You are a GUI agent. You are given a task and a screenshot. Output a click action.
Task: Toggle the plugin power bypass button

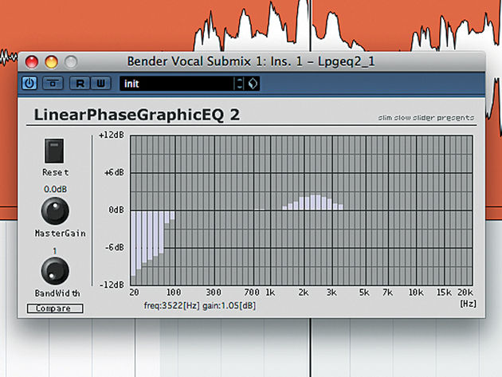[x=29, y=83]
